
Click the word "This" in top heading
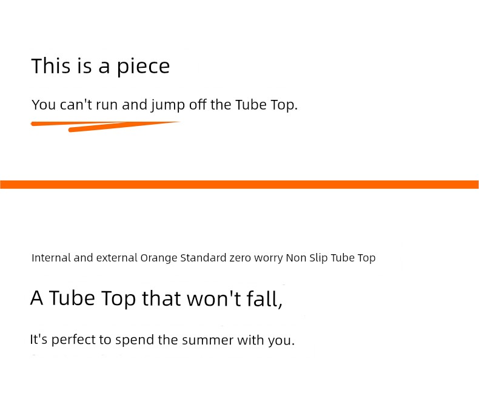click(x=51, y=66)
